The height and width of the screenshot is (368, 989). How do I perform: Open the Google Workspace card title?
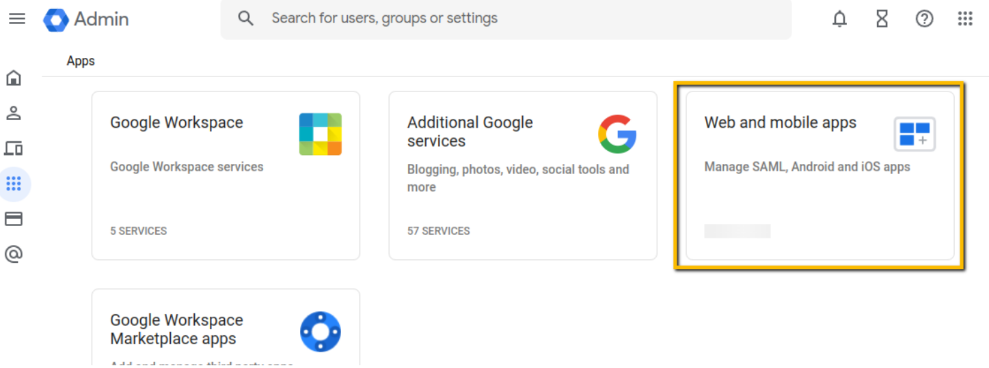(176, 123)
